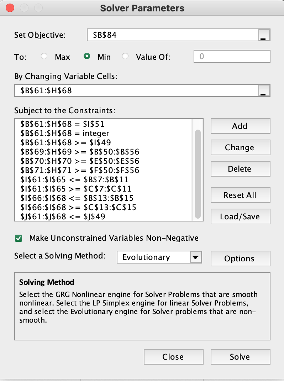Screen dimensions: 284x381
Task: Select constraint $B$71:$H$71 >= $F$50:$F$56
Action: point(80,170)
